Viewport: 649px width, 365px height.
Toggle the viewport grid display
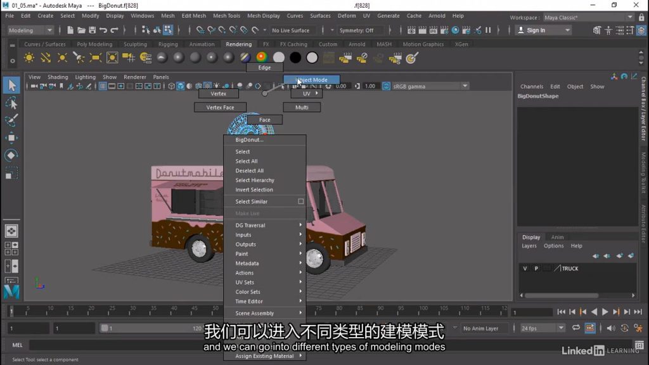(102, 86)
